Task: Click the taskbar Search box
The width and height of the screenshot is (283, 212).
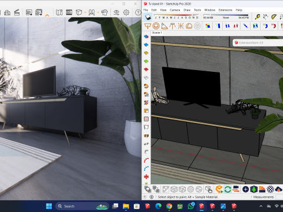Action: [x=82, y=206]
